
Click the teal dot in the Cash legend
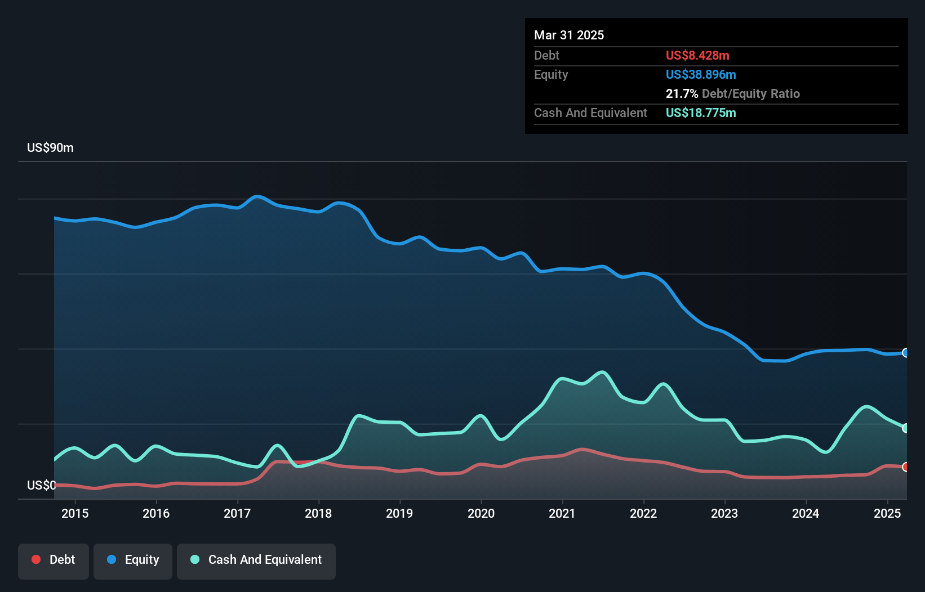pyautogui.click(x=195, y=559)
